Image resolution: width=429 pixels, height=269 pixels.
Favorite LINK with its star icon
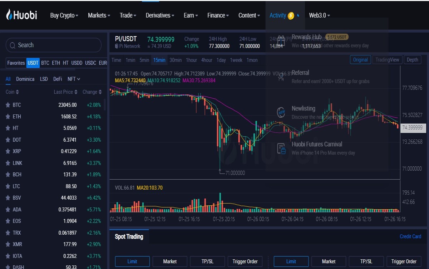(x=8, y=163)
